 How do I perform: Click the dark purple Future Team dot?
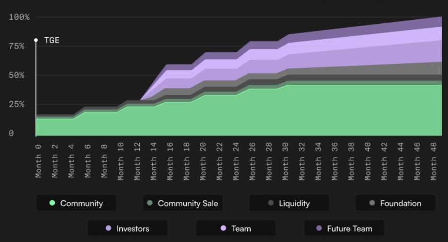tap(319, 228)
